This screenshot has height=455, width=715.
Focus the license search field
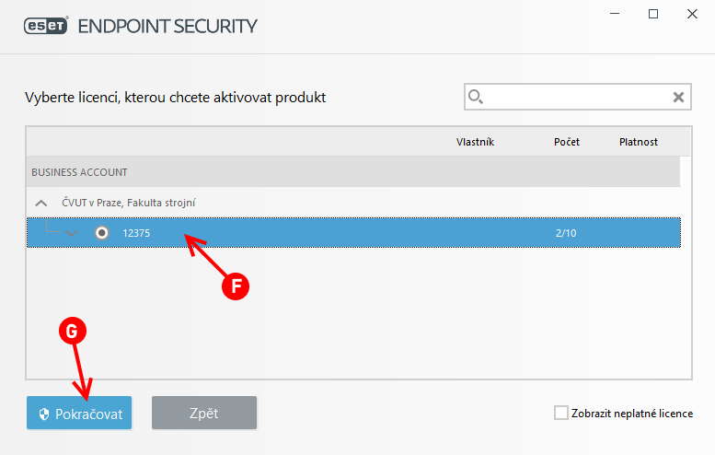tap(578, 97)
